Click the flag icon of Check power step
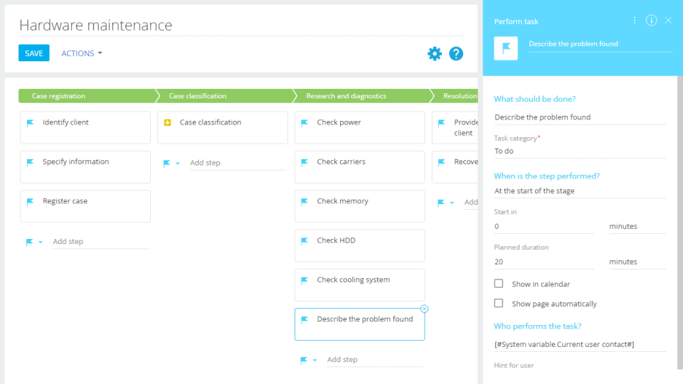 coord(305,122)
